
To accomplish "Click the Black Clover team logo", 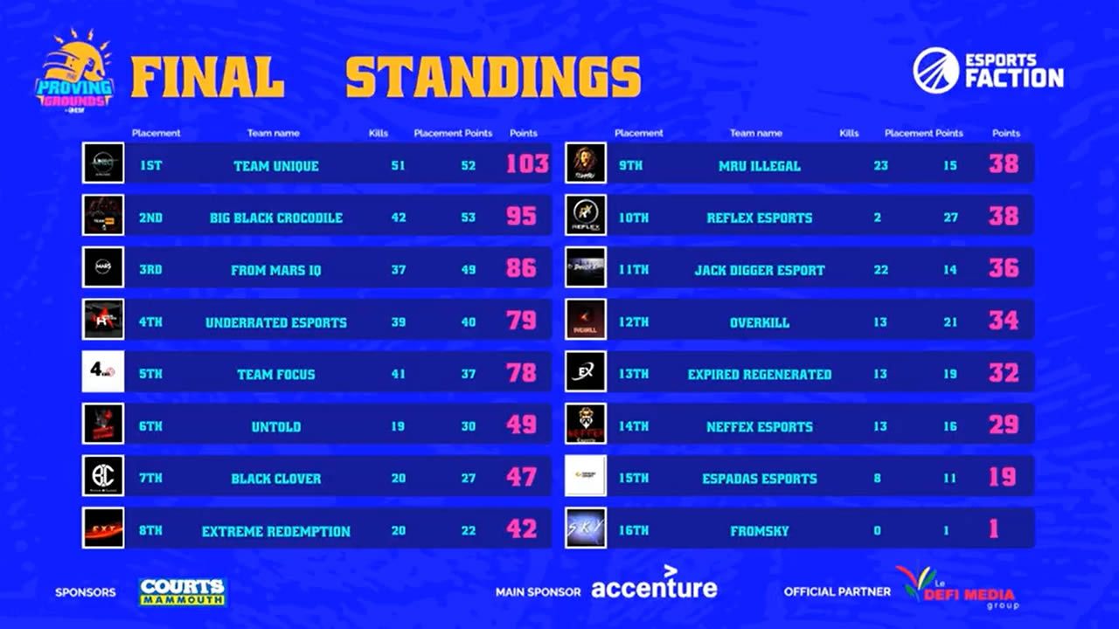I will tap(103, 476).
